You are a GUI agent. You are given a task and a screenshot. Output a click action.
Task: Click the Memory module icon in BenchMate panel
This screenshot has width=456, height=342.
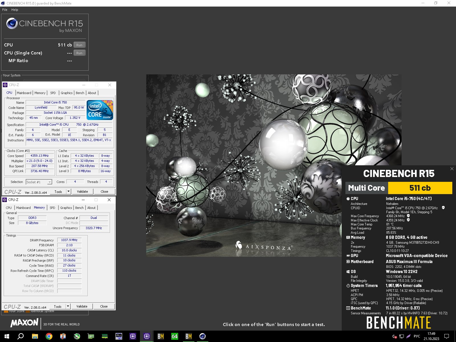[348, 237]
